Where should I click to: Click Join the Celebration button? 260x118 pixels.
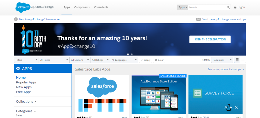tap(210, 39)
